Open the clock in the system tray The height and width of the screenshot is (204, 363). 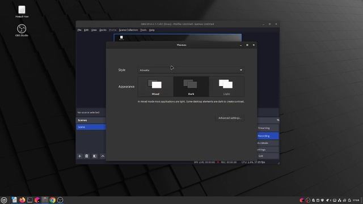coord(356,200)
